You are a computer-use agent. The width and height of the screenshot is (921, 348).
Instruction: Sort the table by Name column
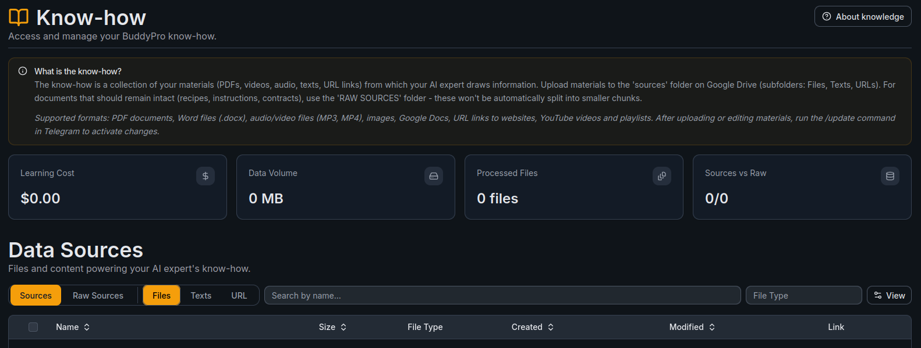tap(73, 327)
